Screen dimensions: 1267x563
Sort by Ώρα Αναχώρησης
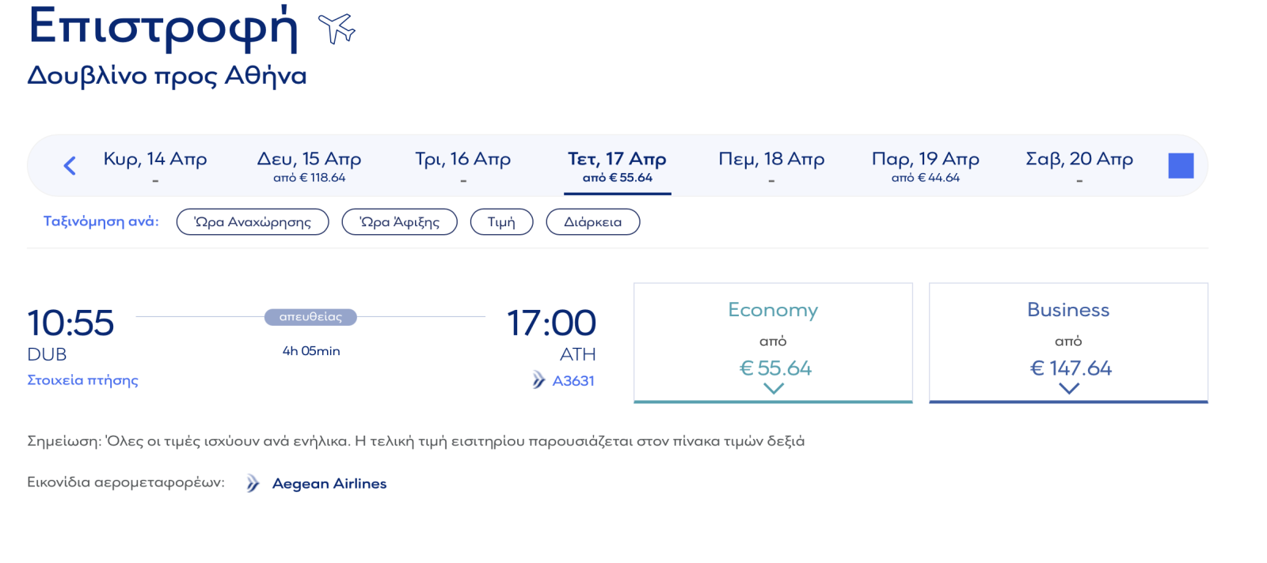click(x=253, y=222)
